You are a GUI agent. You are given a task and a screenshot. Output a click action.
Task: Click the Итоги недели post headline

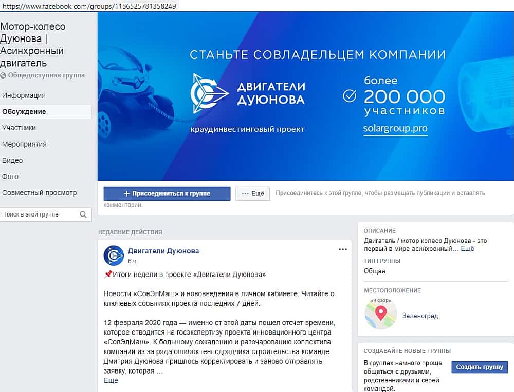(x=189, y=275)
